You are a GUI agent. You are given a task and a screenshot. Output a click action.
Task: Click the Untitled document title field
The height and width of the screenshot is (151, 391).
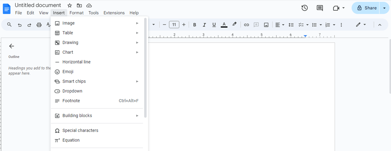(38, 5)
